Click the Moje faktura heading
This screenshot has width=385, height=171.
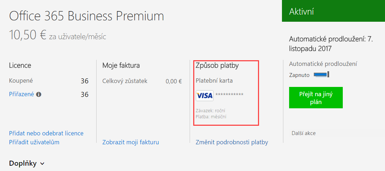(121, 65)
